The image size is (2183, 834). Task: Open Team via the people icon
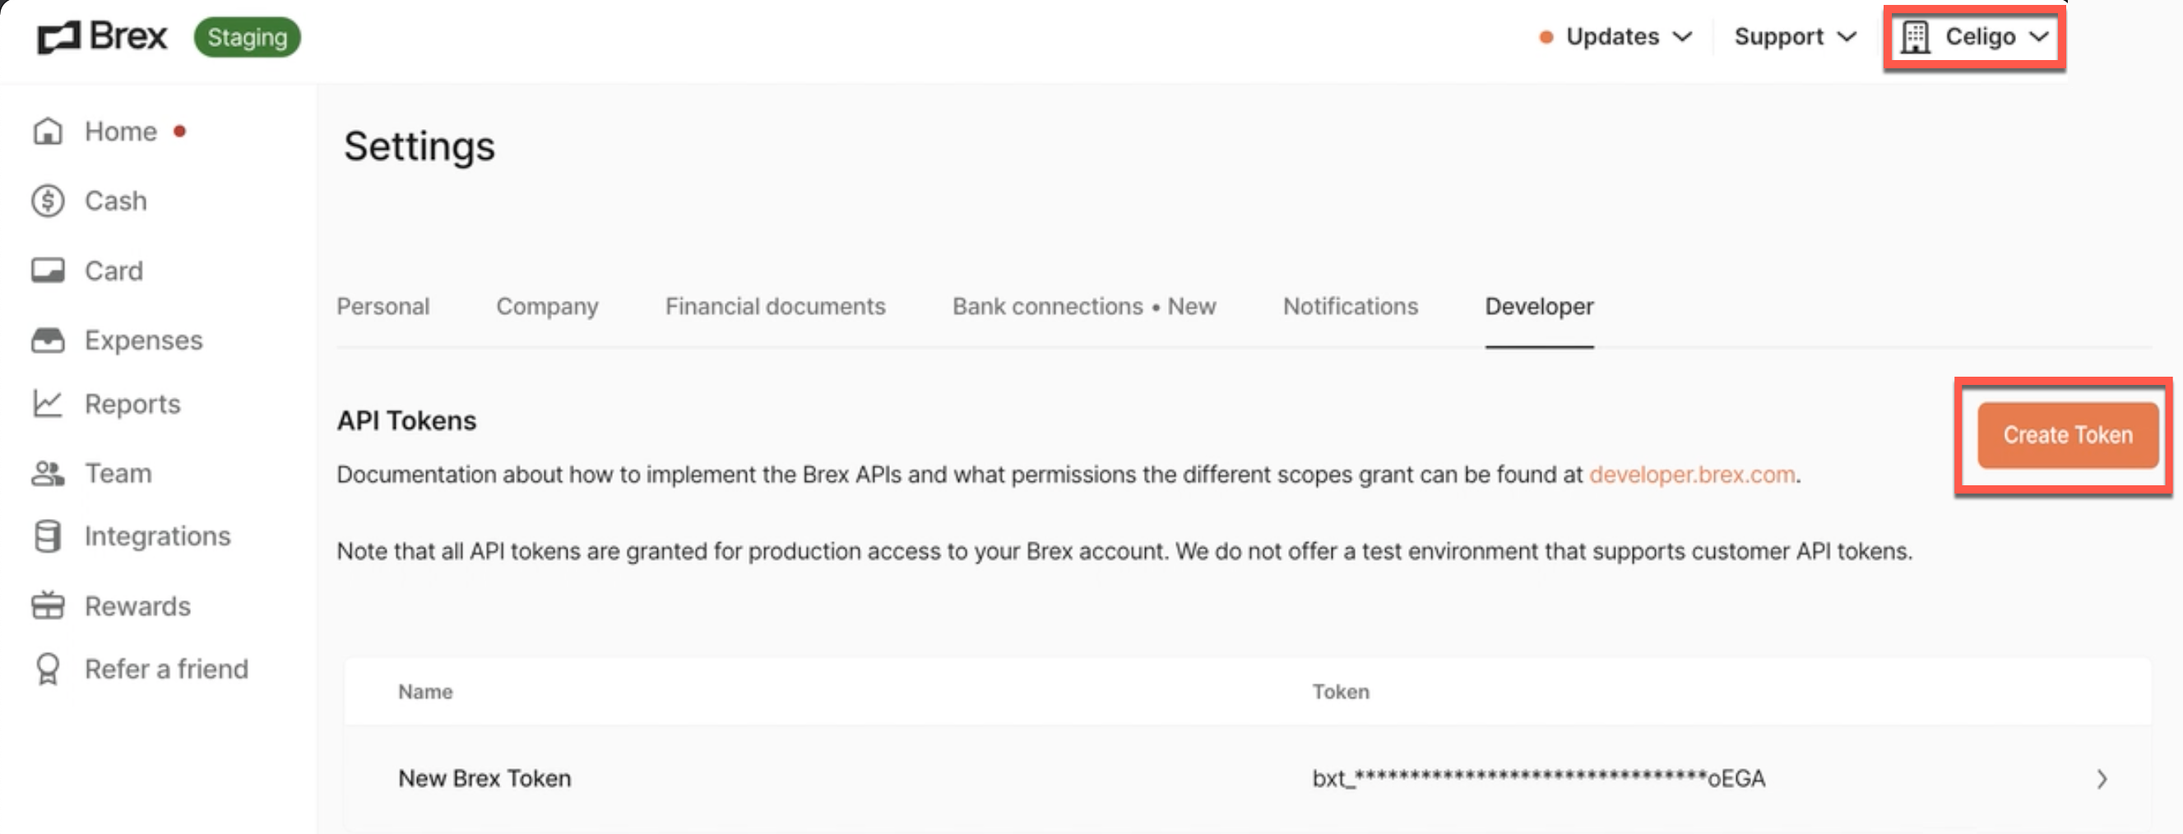(48, 473)
